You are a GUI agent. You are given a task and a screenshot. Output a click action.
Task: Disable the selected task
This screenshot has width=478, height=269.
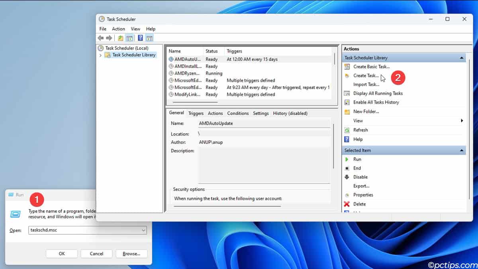click(360, 177)
